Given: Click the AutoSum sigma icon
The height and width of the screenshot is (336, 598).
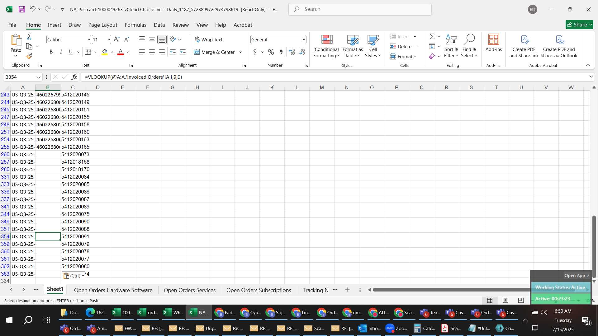Looking at the screenshot, I should pos(432,36).
